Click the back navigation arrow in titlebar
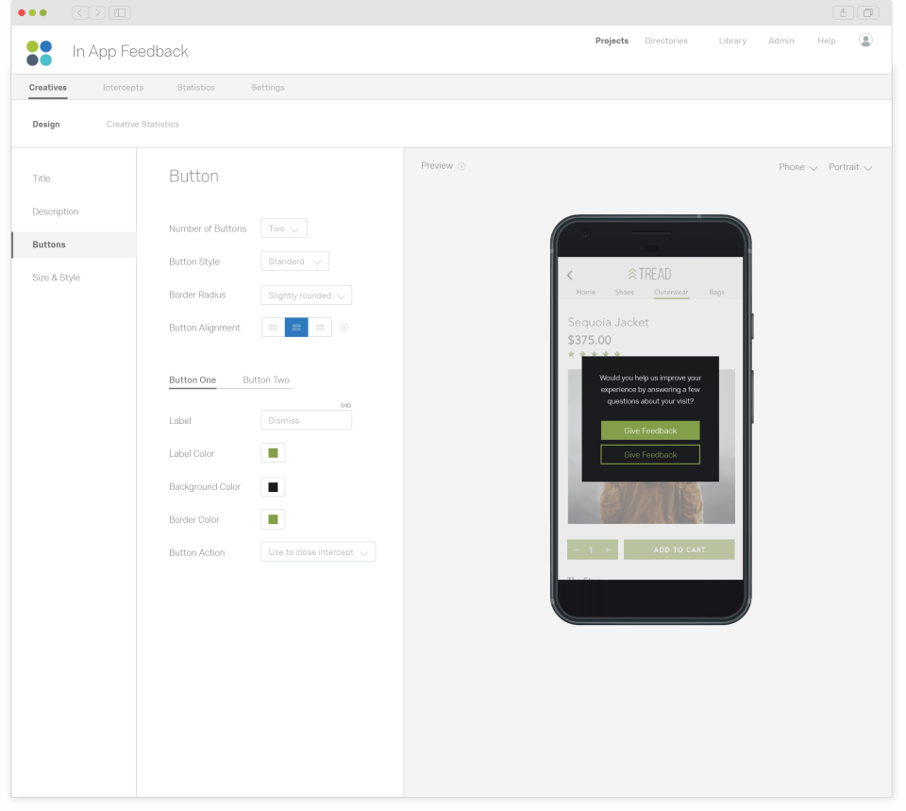Screen dimensions: 906x811 [x=79, y=12]
